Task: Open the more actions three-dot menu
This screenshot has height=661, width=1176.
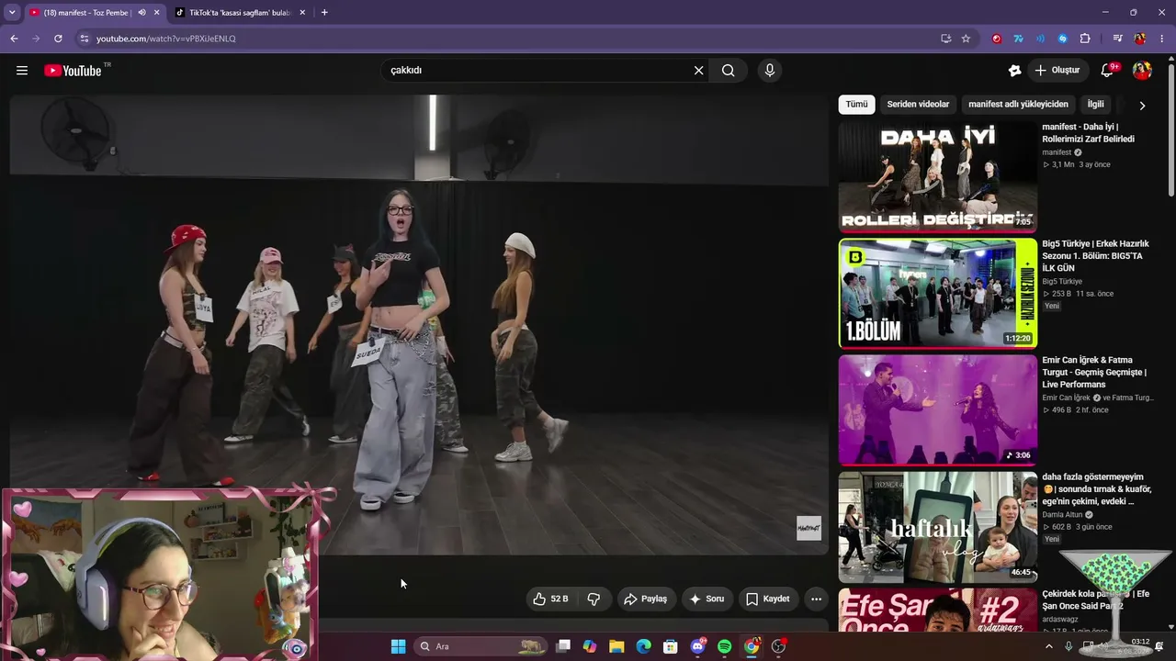Action: [816, 599]
